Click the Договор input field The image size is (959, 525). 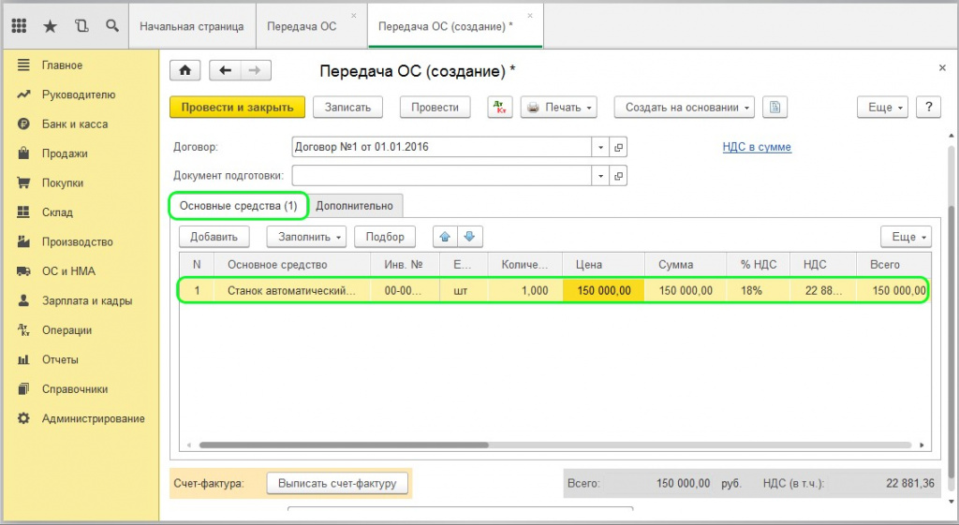point(442,147)
